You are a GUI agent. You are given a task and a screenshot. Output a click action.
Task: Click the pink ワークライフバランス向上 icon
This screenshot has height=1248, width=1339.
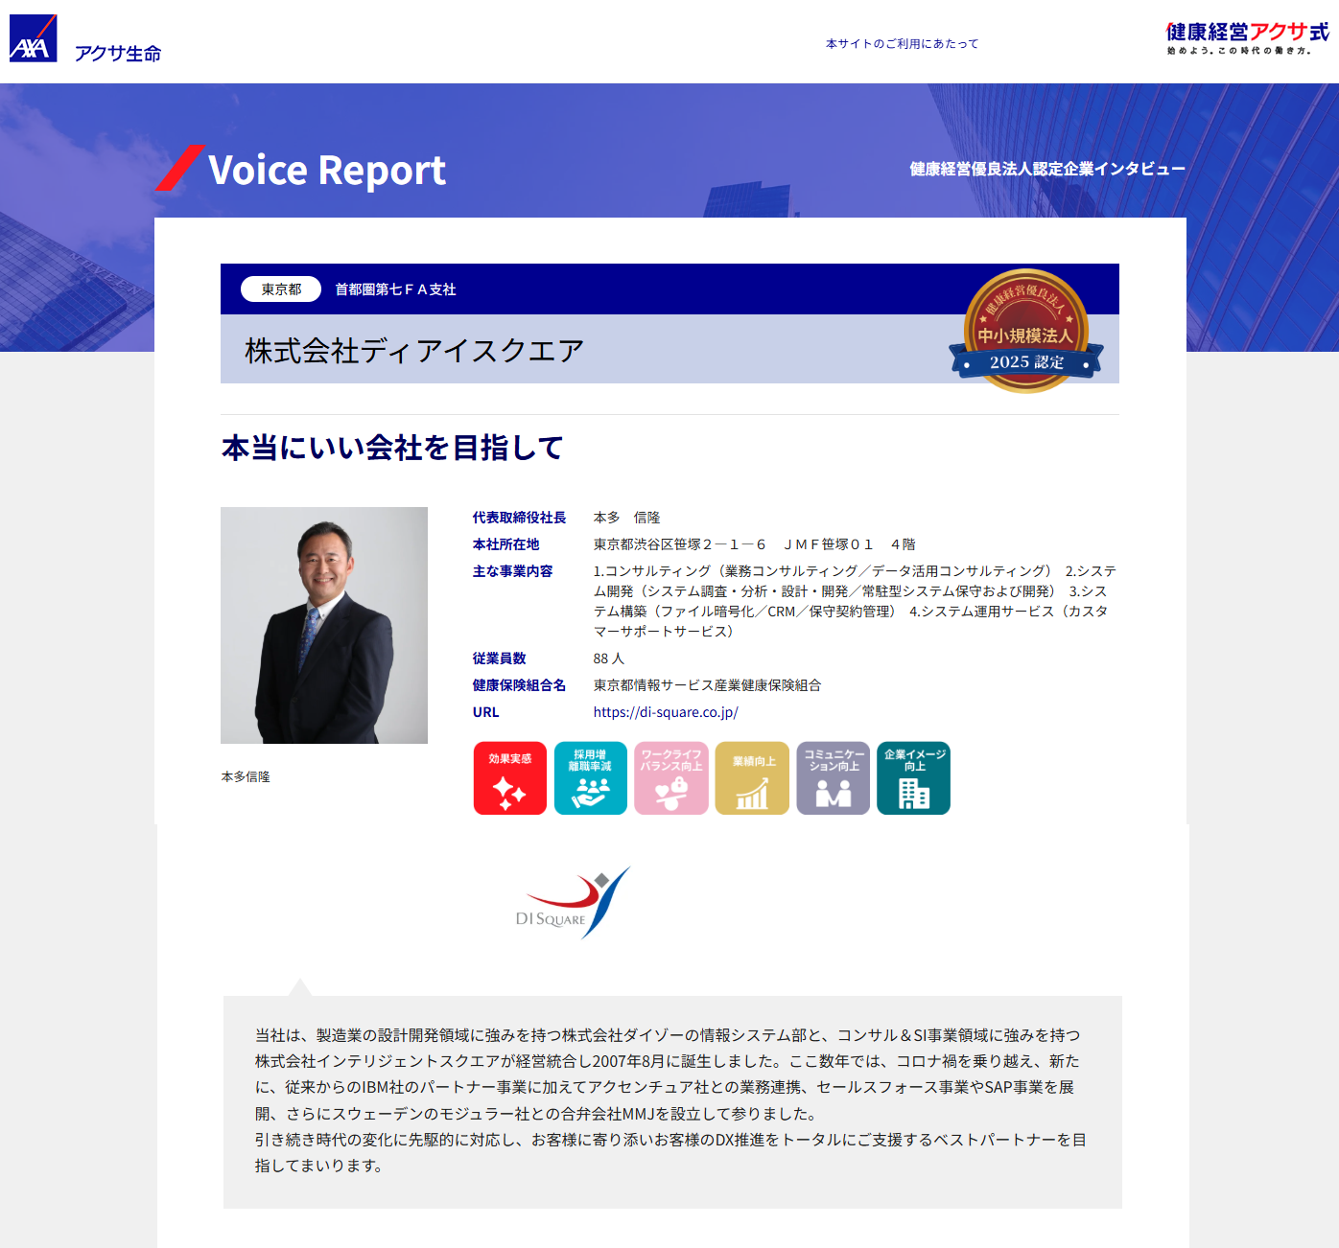(x=671, y=778)
